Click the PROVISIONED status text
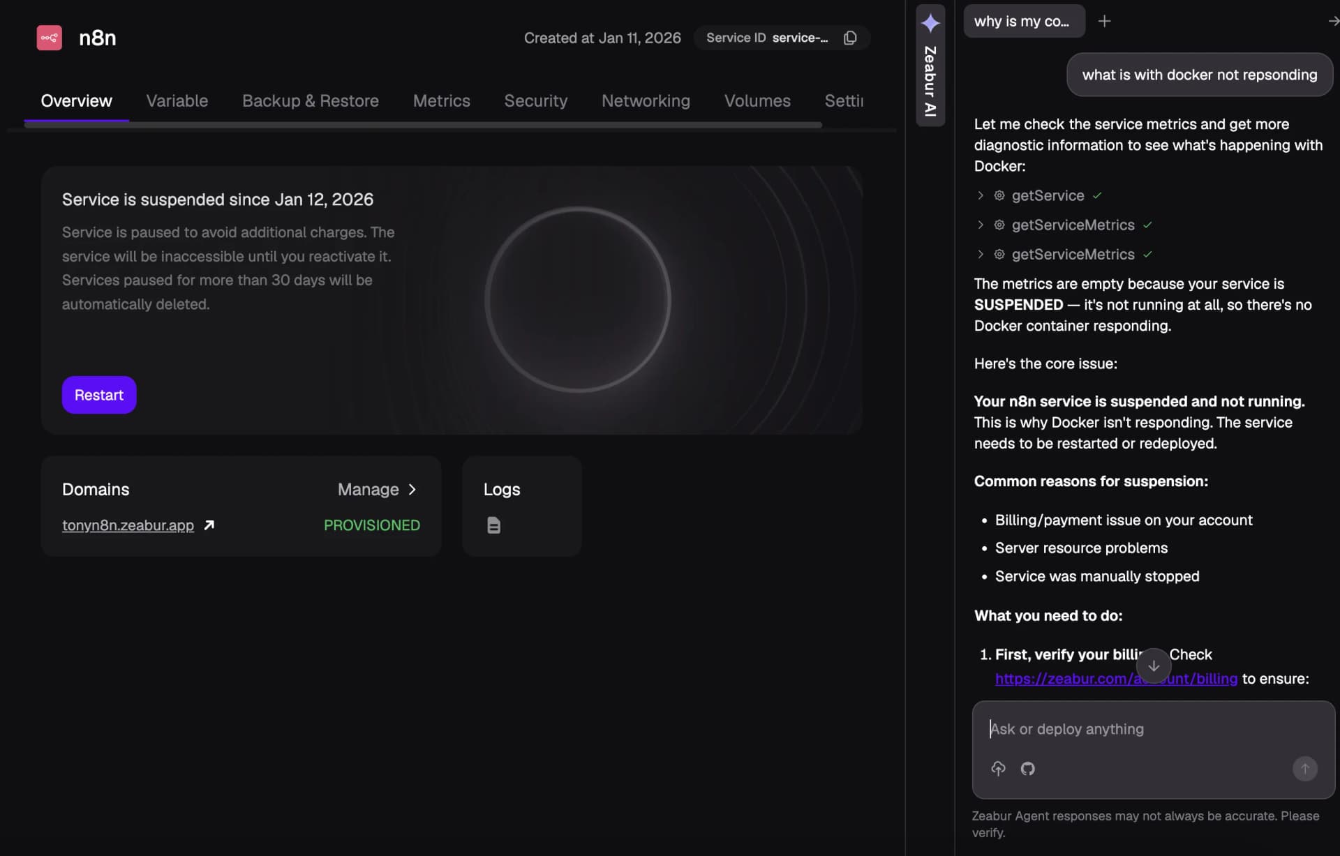Screen dimensions: 1340x856 [372, 525]
